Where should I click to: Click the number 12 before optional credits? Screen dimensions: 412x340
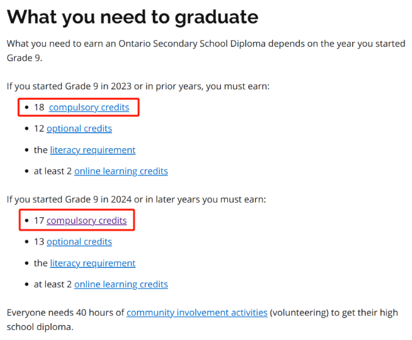(39, 129)
